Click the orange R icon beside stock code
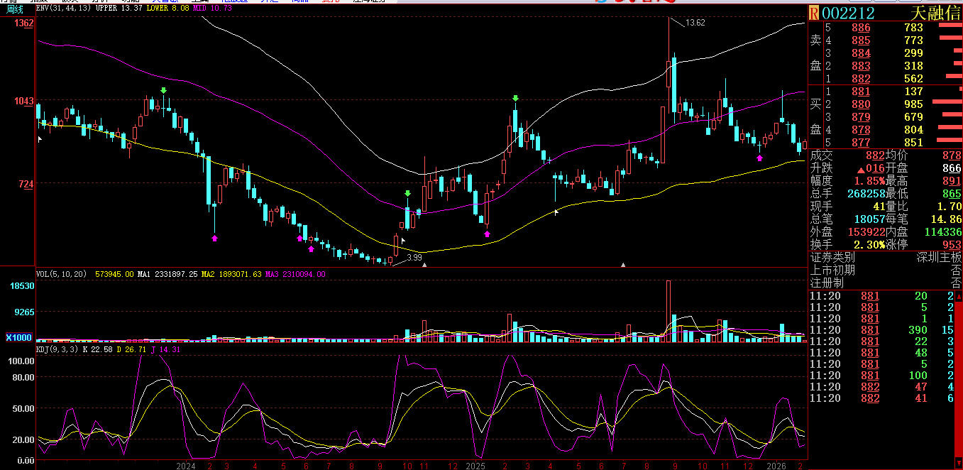This screenshot has height=470, width=963. coord(814,13)
